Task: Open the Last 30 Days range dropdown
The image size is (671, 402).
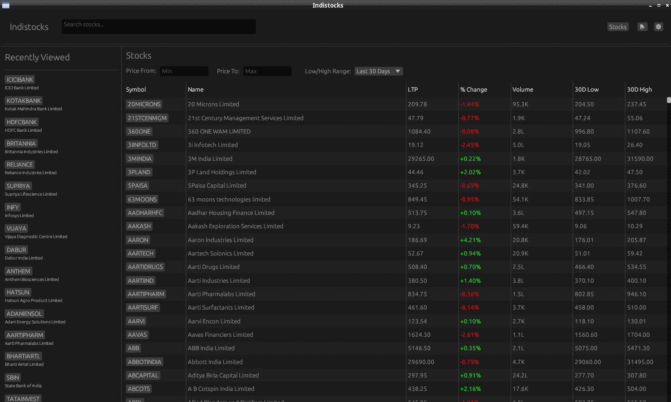Action: pyautogui.click(x=378, y=71)
